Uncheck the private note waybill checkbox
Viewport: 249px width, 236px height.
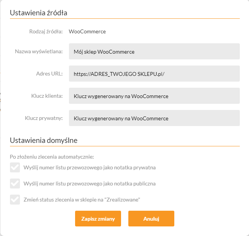[15, 167]
